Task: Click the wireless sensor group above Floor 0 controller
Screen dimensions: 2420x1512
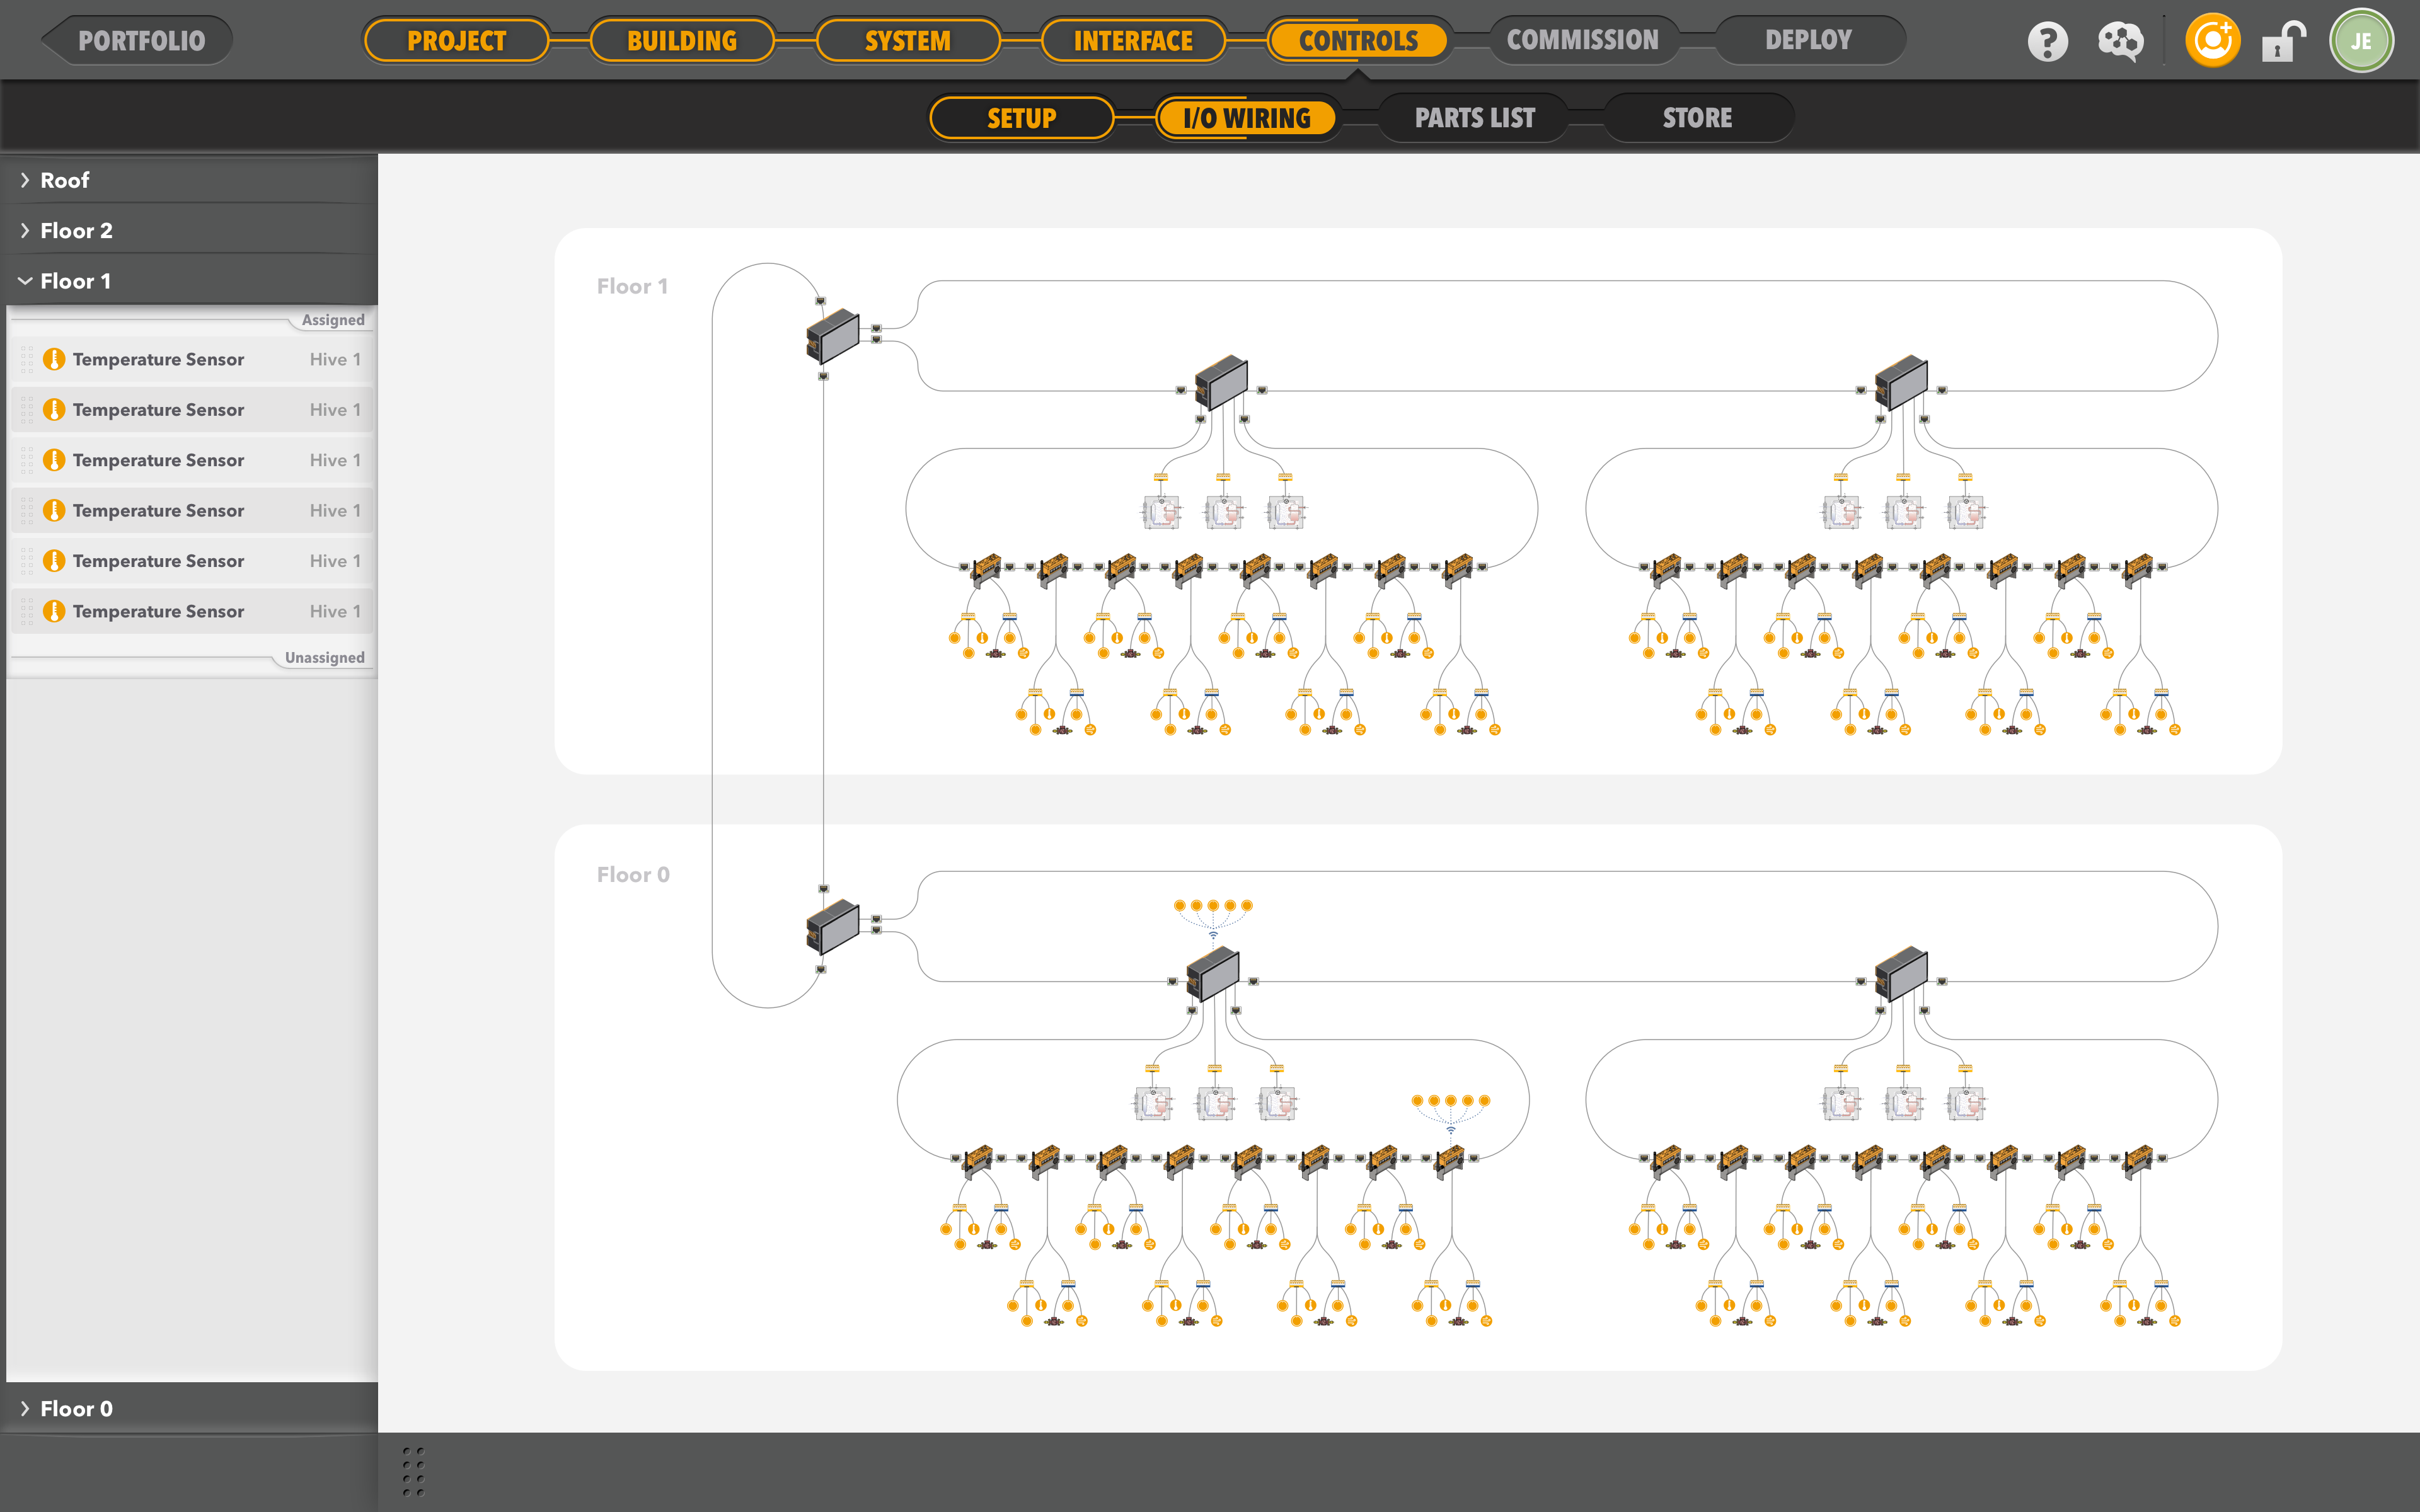Action: (1213, 906)
